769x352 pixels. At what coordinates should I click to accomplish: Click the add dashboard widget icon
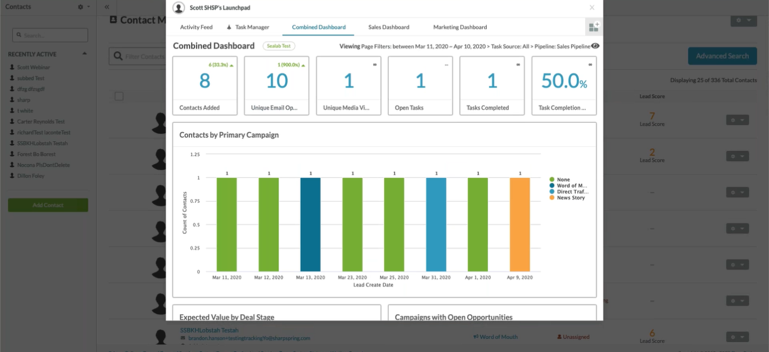[x=593, y=27]
